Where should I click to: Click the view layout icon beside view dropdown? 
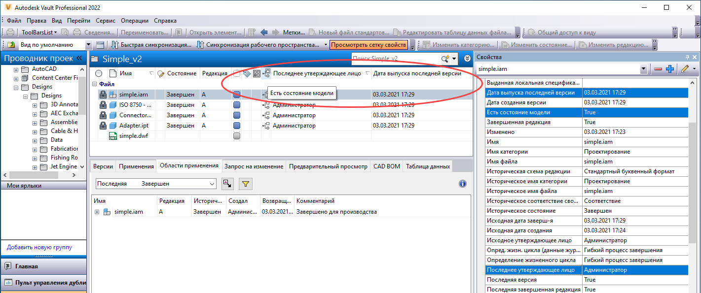100,45
